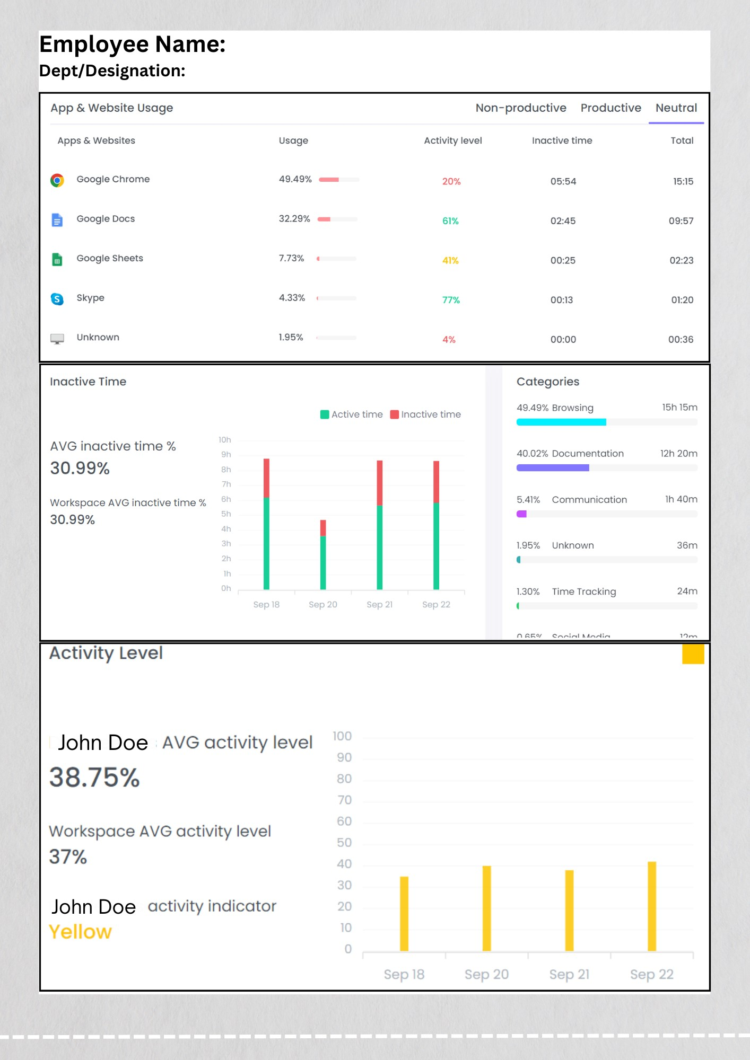Toggle the Active time legend item
Screen dimensions: 750x1060
coord(352,414)
